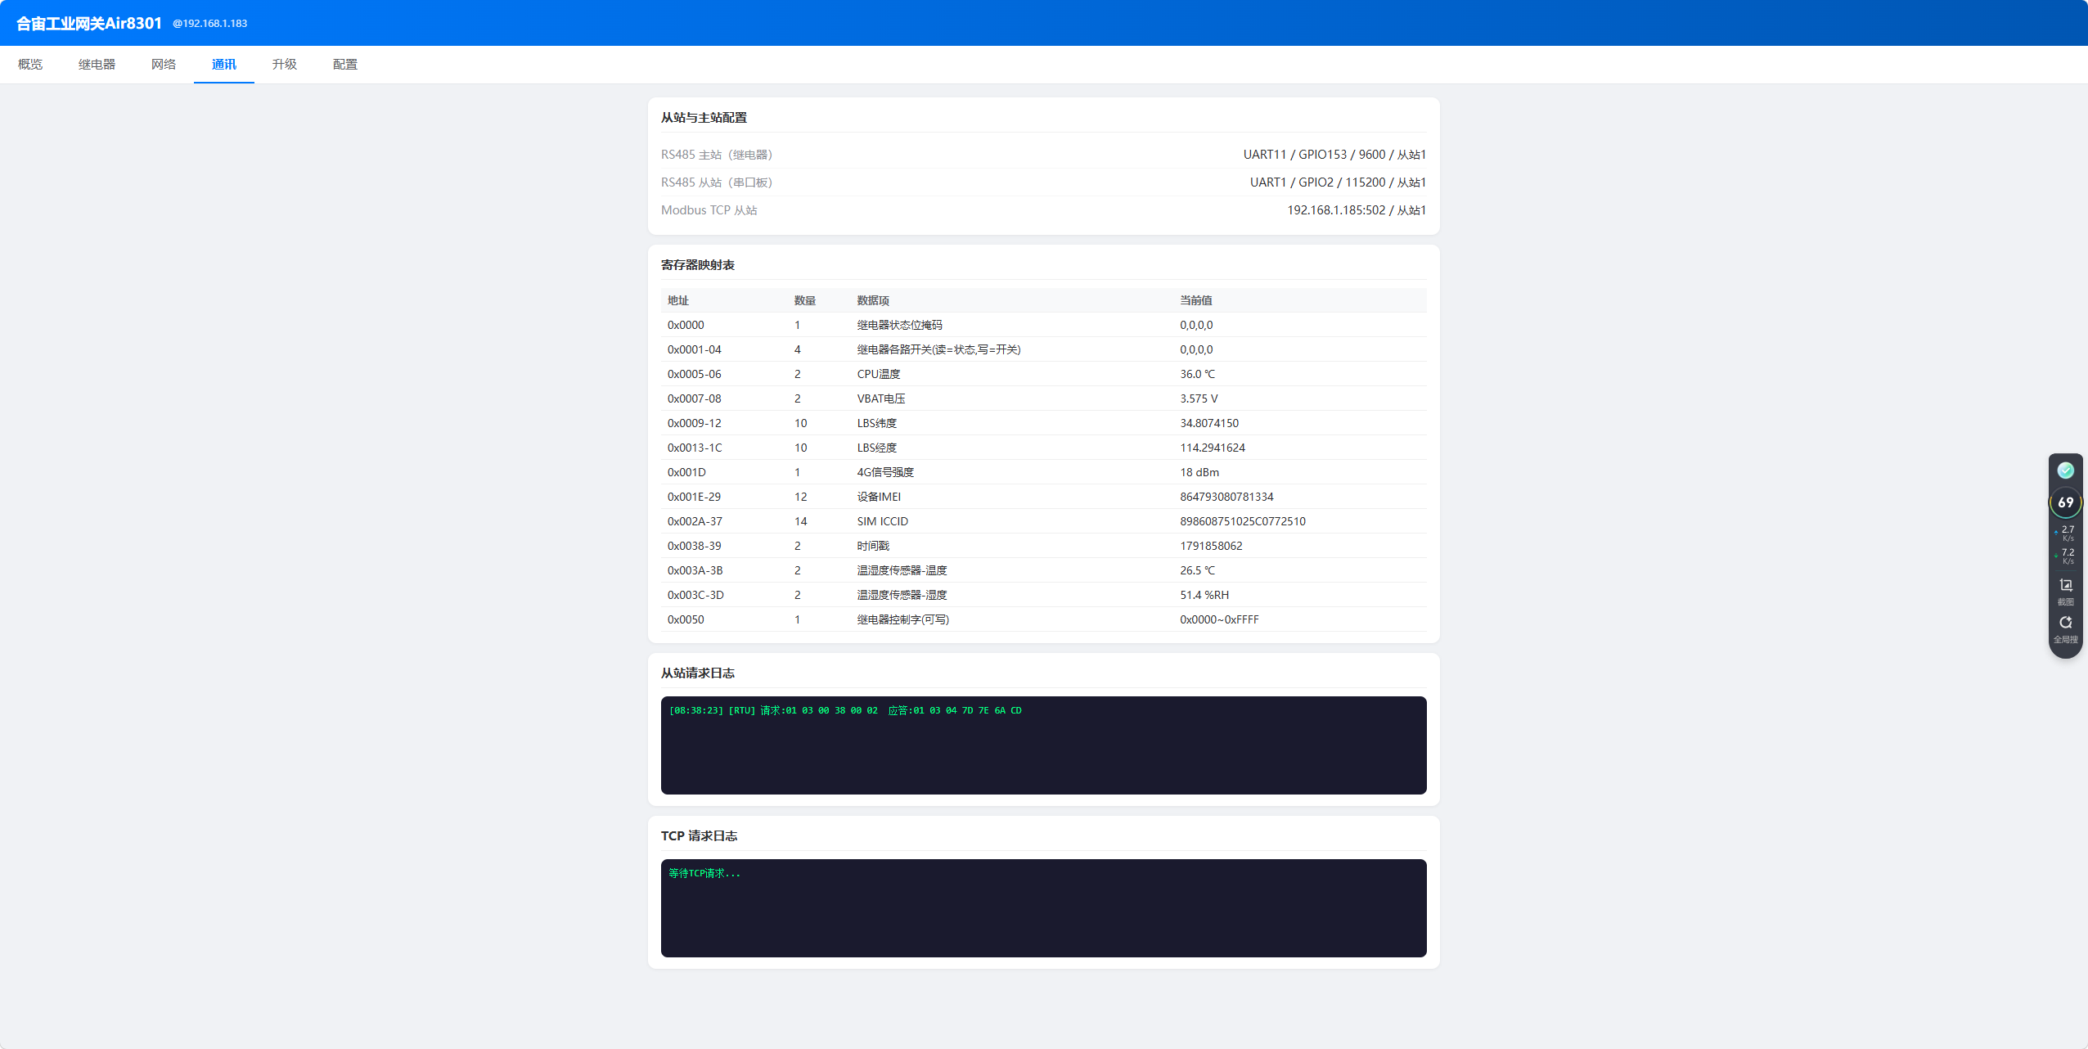This screenshot has width=2088, height=1049.
Task: Click the 51.4 %RH humidity value
Action: point(1204,595)
